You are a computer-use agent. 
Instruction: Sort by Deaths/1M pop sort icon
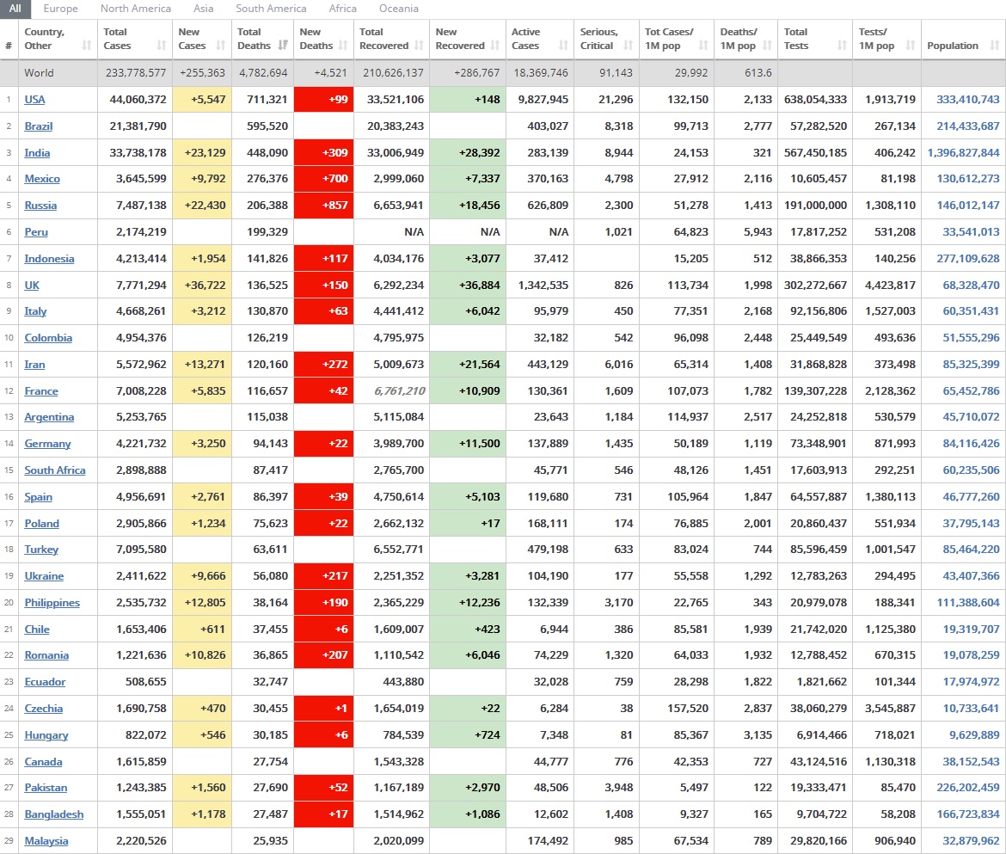767,46
